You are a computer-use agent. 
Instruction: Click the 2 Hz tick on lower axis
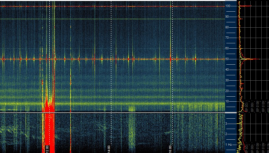[227, 134]
